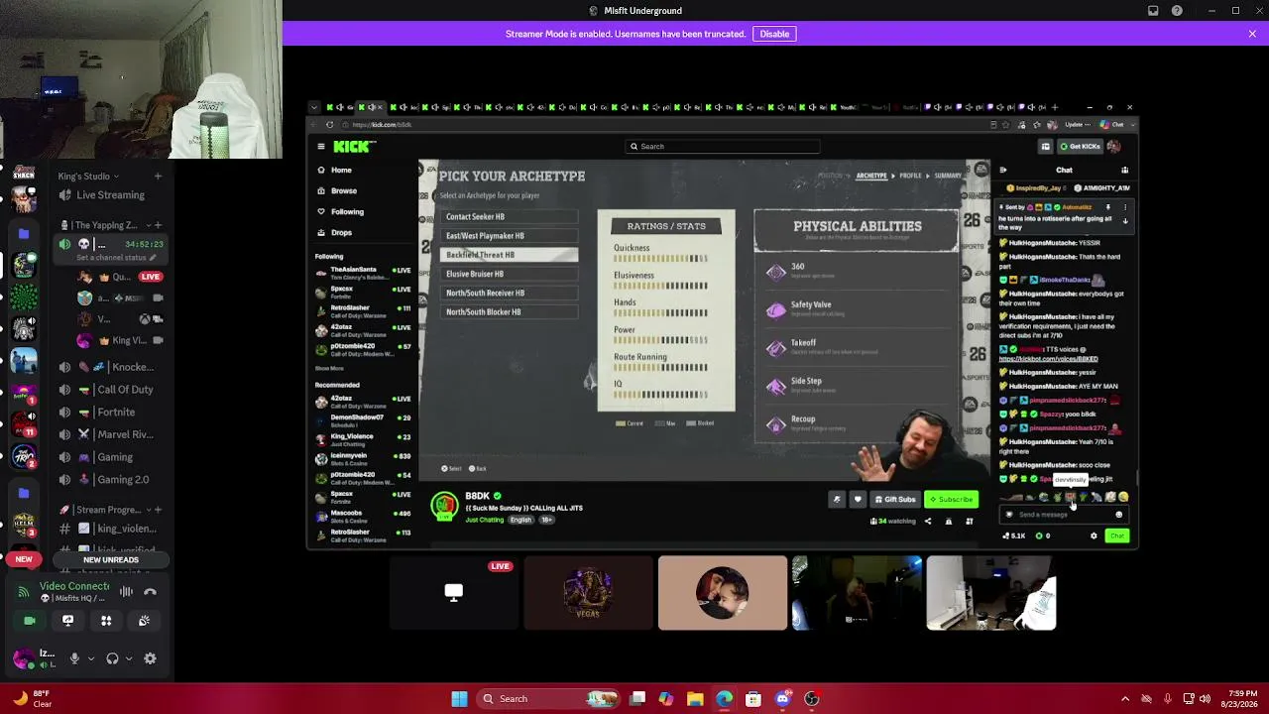
Task: Open the Discord soundboard icon
Action: click(144, 621)
